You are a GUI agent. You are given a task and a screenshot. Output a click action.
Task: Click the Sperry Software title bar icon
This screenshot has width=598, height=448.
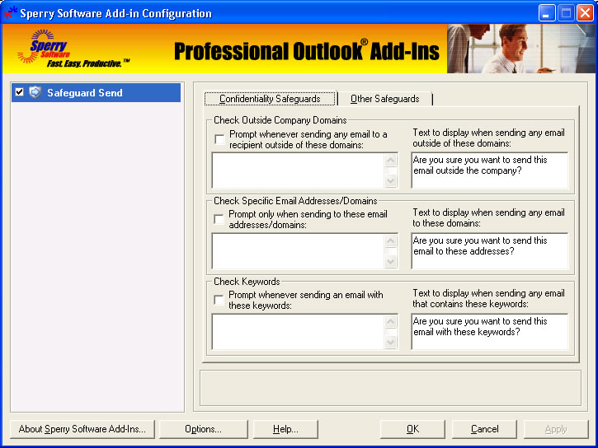coord(10,12)
